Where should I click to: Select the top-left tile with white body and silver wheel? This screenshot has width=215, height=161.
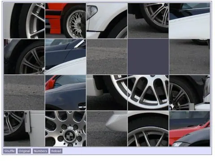pyautogui.click(x=24, y=21)
